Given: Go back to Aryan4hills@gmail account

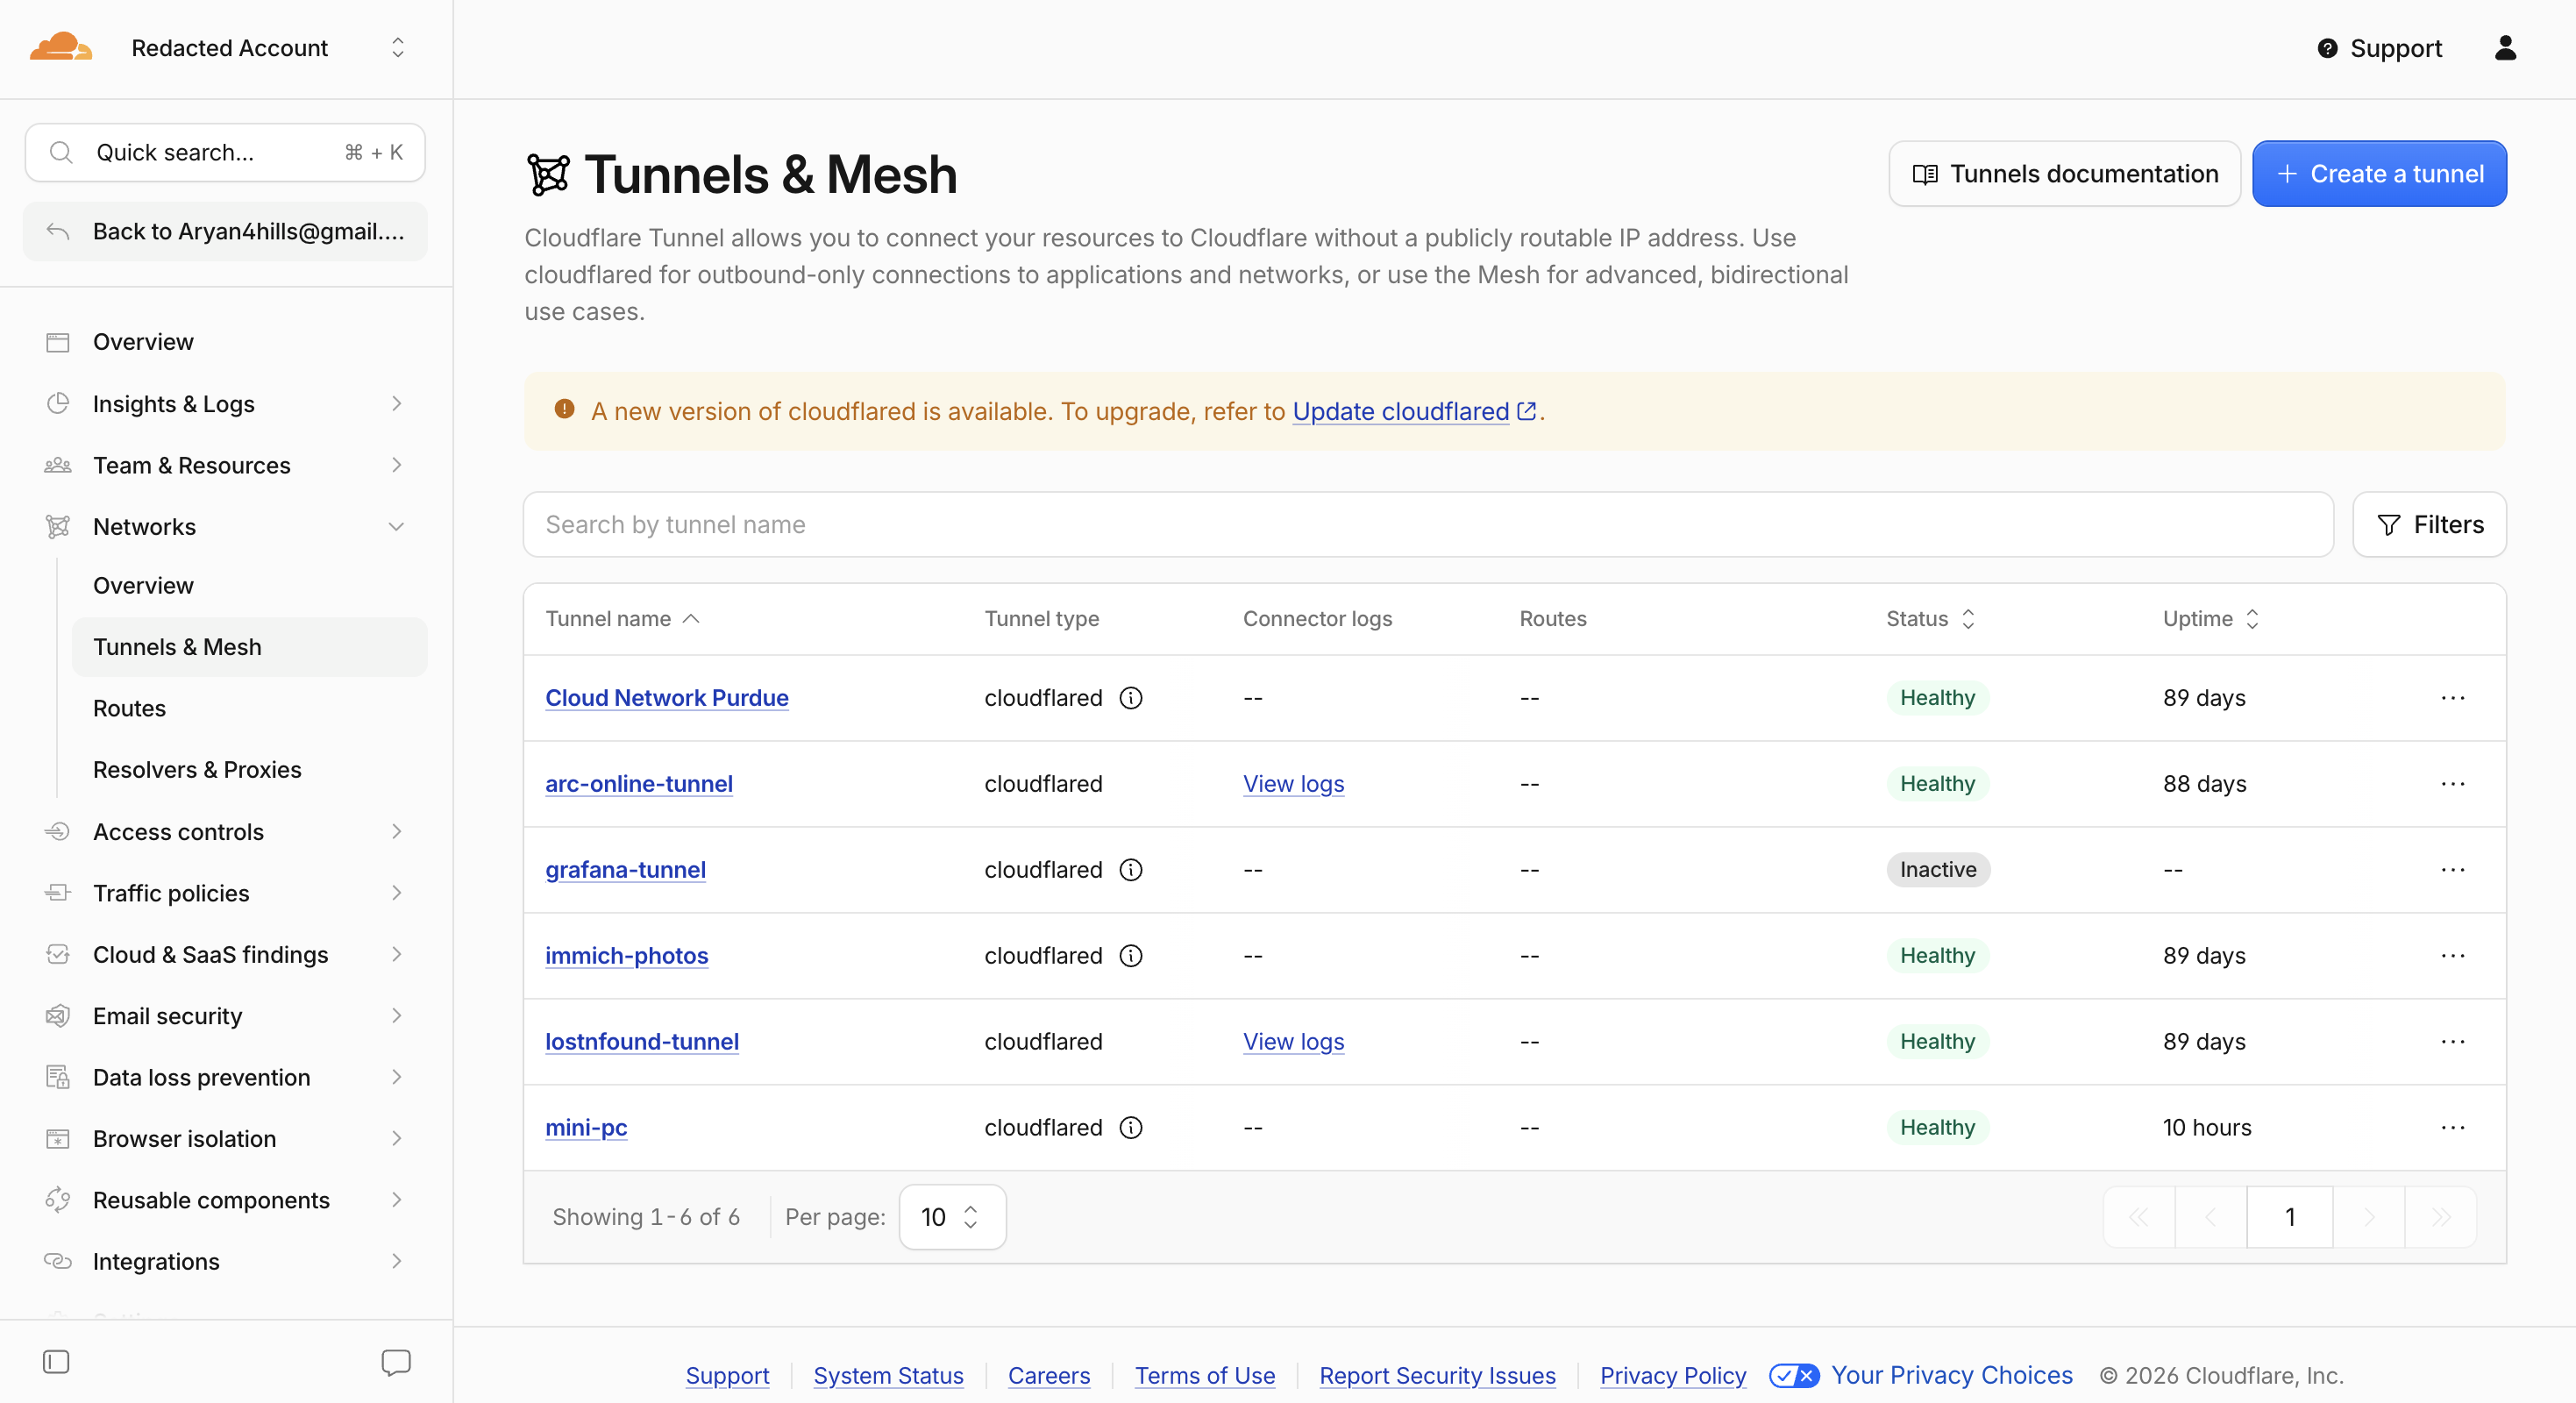Looking at the screenshot, I should tap(226, 232).
